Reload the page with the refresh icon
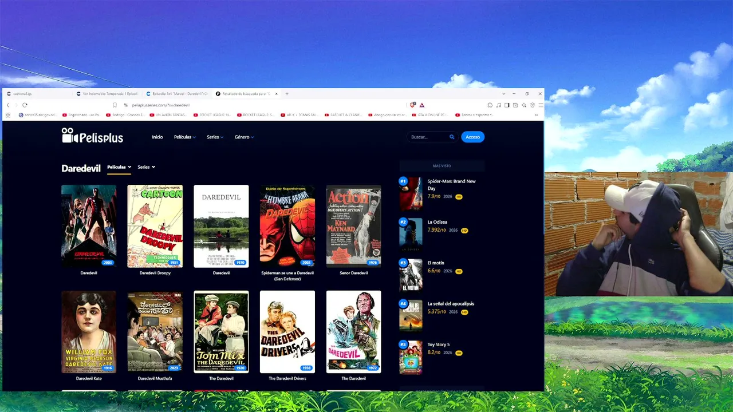 coord(25,105)
